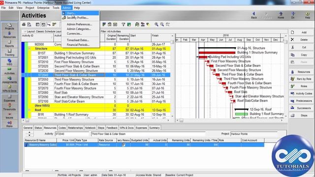Click the Rsrc by Role button
This screenshot has width=315, height=177.
(x=301, y=79)
